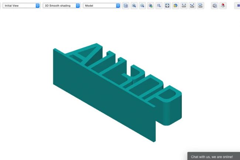Click the red 3D object icon
Viewport: 240px width, 160px height.
pyautogui.click(x=223, y=6)
